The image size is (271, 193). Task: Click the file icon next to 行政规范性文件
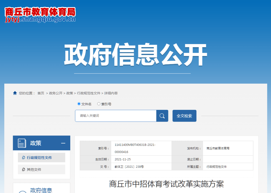24,157
